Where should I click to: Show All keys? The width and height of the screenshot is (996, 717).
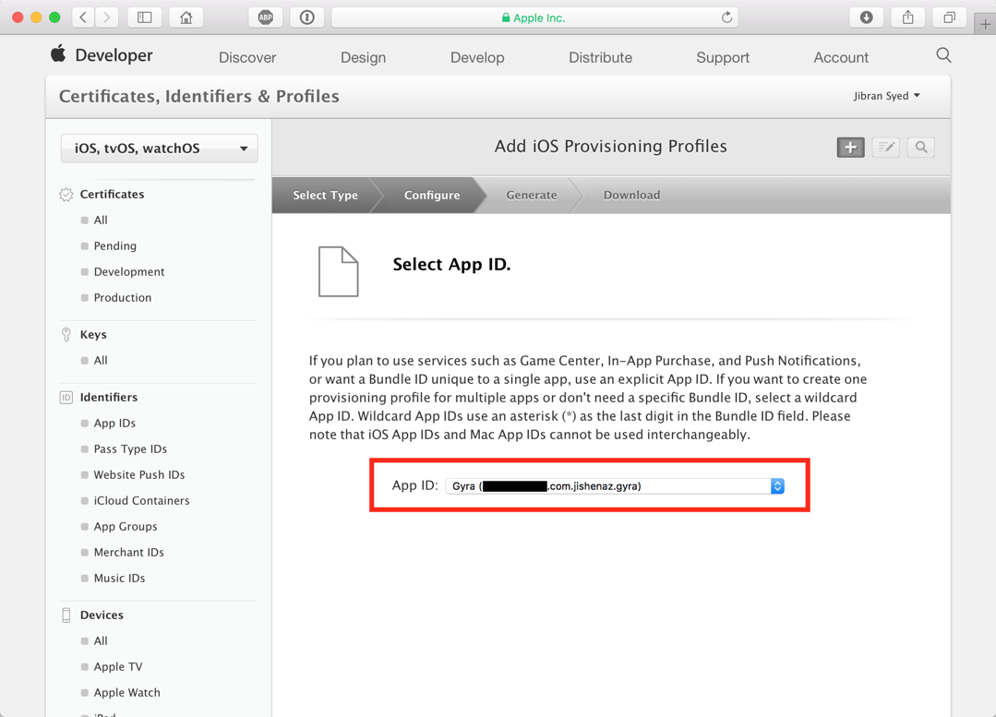(x=101, y=361)
